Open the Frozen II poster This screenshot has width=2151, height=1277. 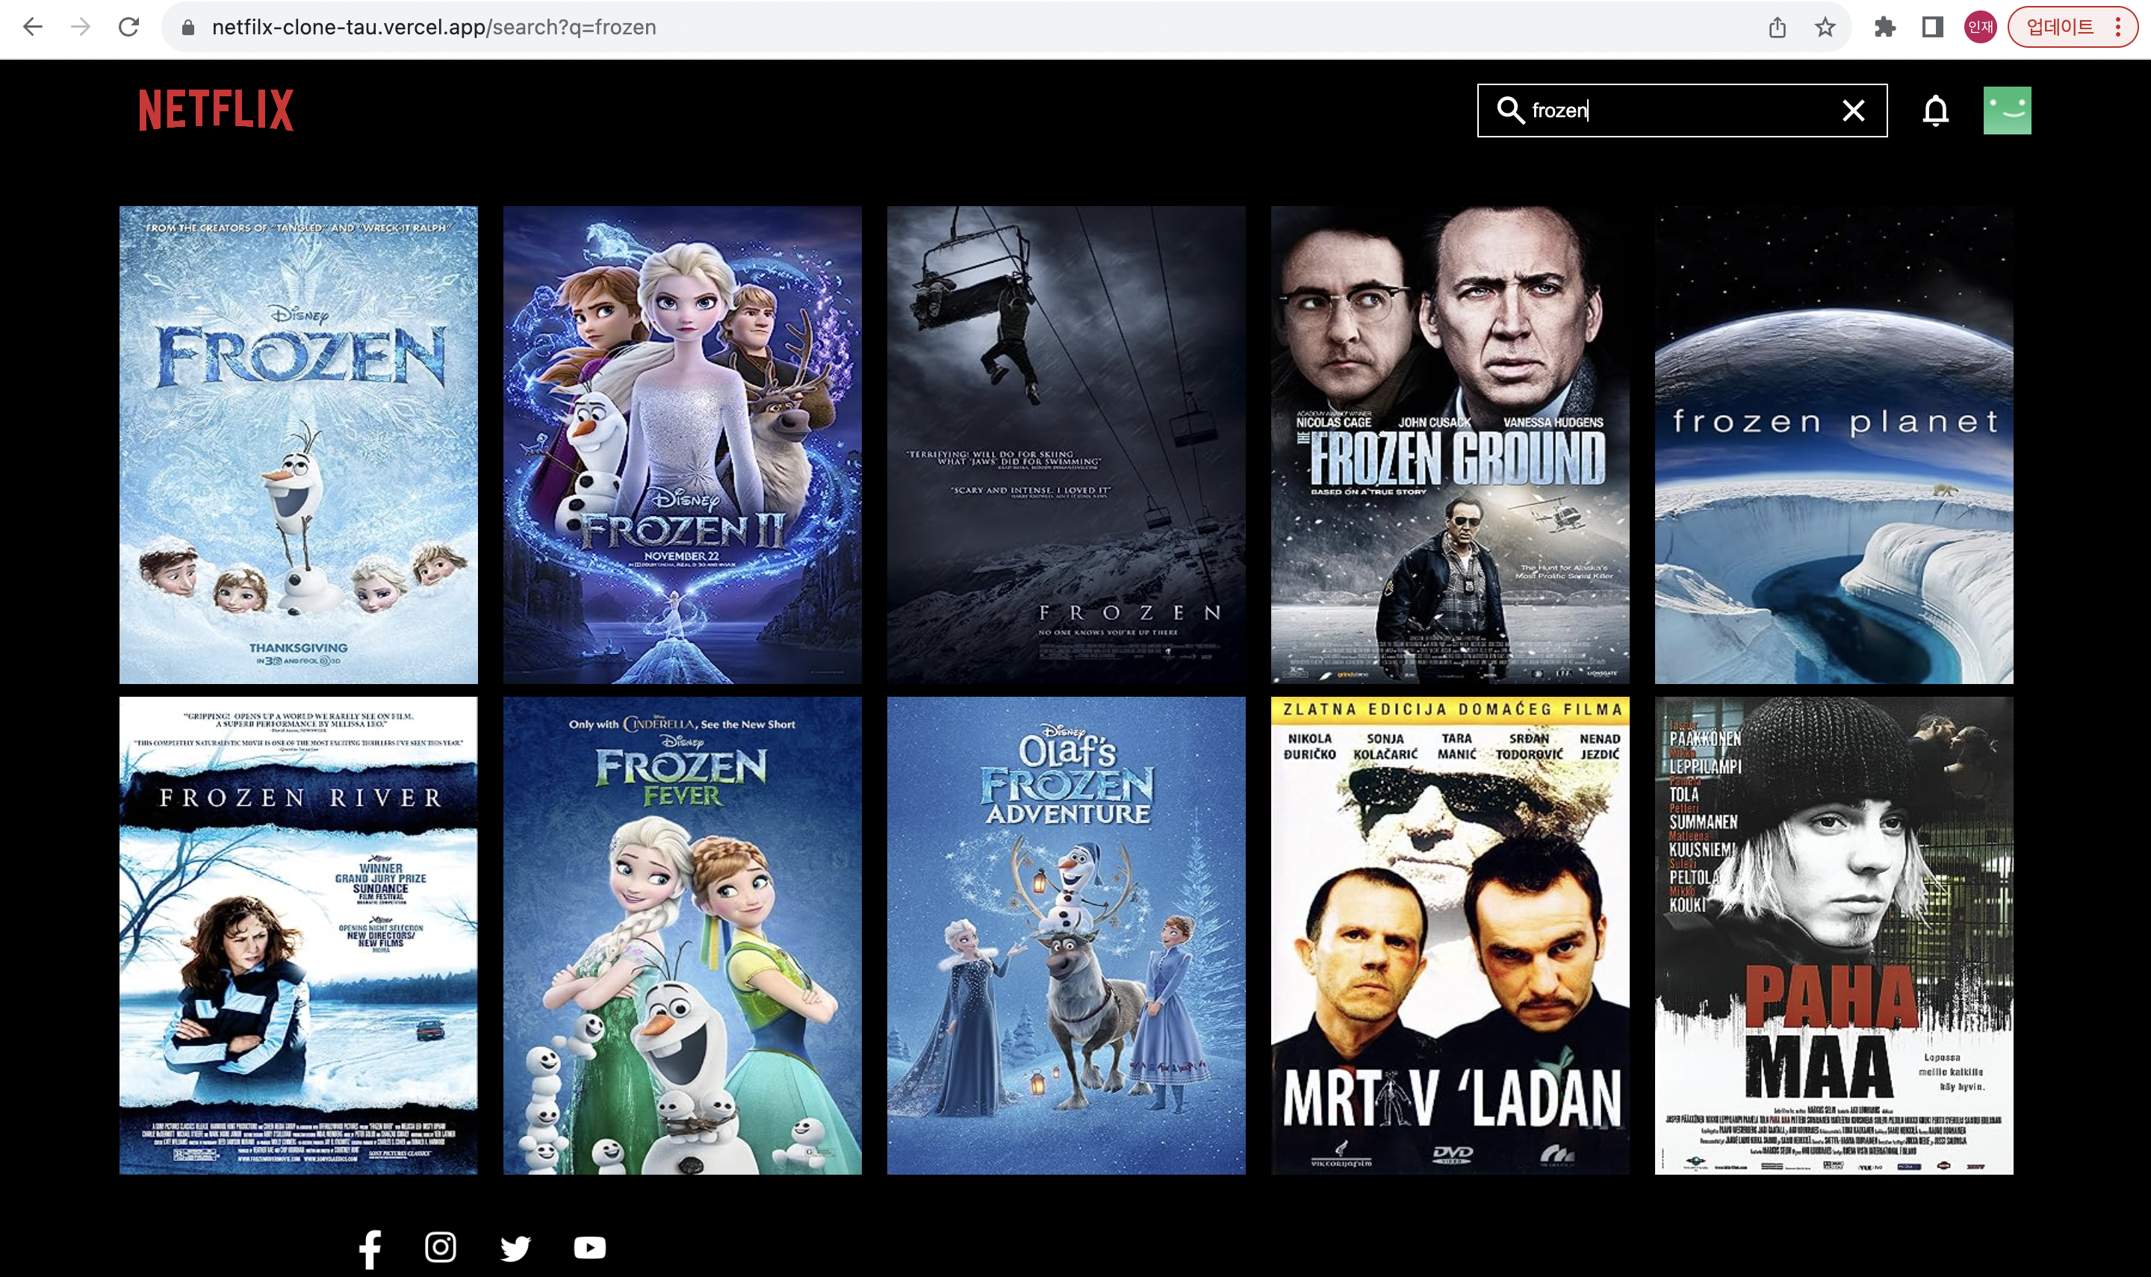(x=681, y=444)
